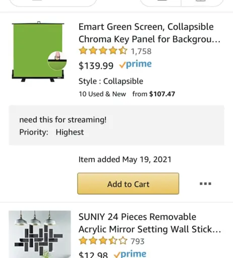Click the Add to Cart button

128,183
